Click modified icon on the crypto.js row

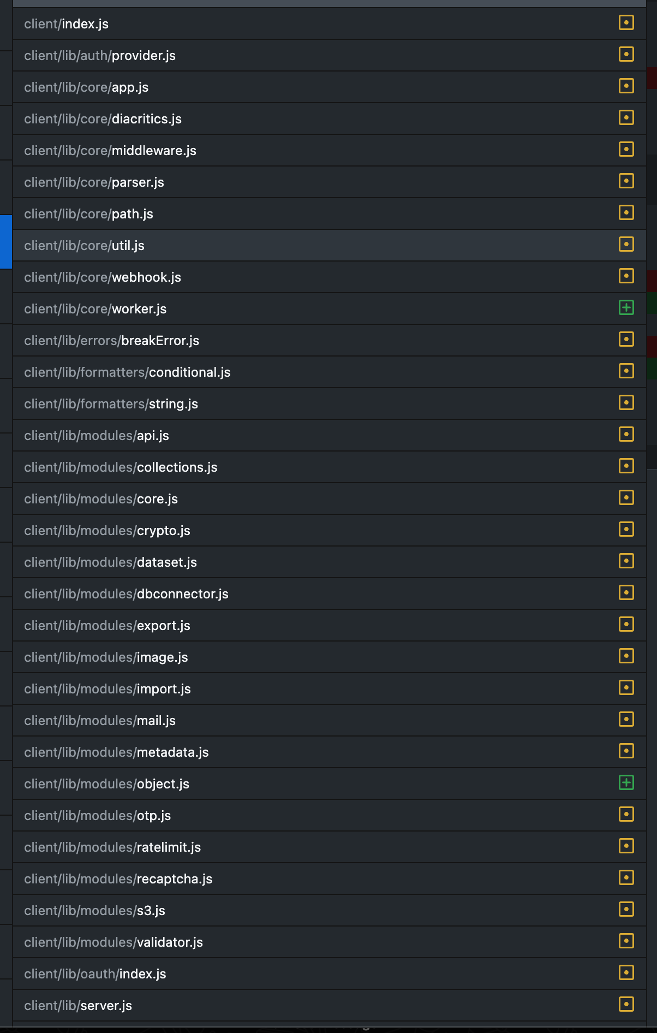tap(626, 530)
